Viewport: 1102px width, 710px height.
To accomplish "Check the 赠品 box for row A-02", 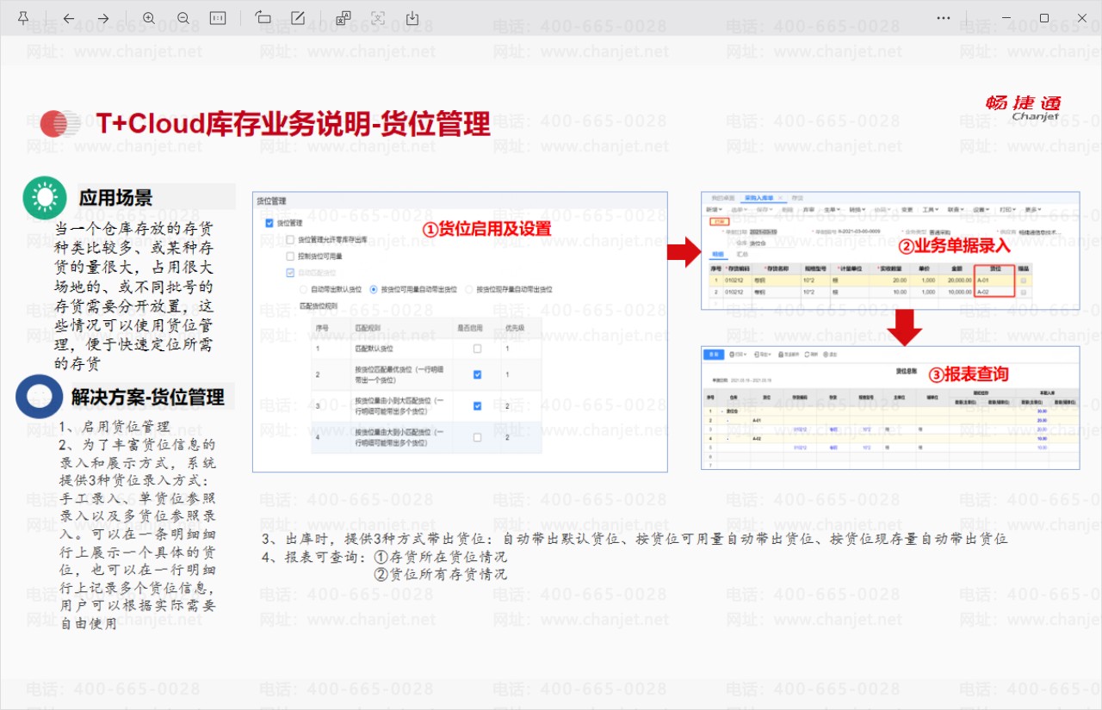I will click(1023, 293).
